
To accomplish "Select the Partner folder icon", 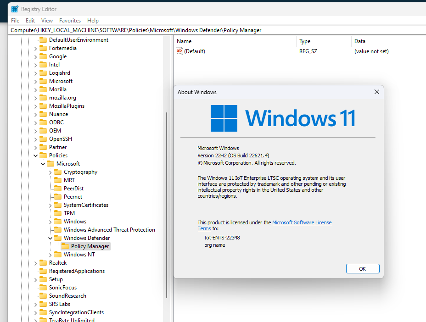I will tap(43, 147).
